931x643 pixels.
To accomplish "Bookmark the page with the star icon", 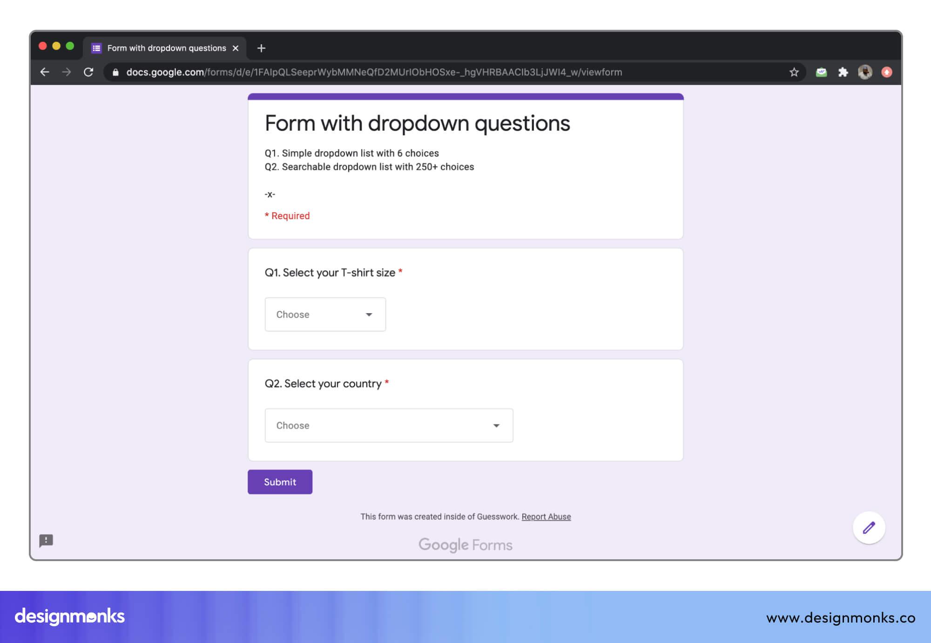I will coord(794,72).
